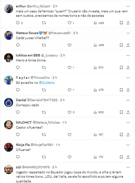135x183 pixels.
Task: Show more options on zizi's tweet
Action: point(128,167)
